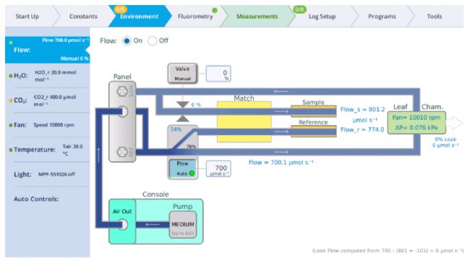Open the Light MPF sidebar entry
Screen dimensions: 470x261
47,174
